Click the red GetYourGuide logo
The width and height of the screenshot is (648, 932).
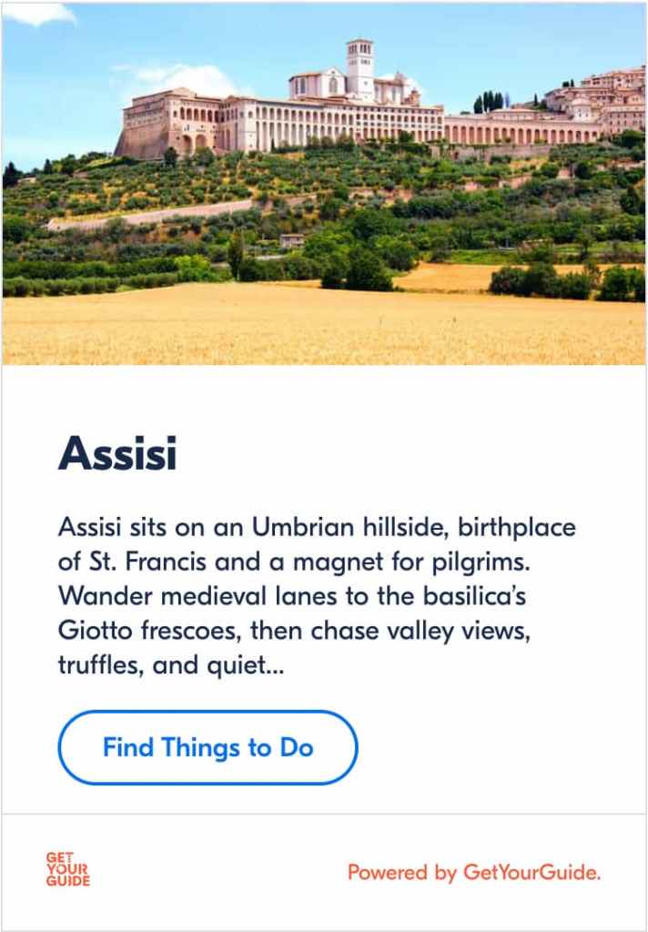(68, 869)
